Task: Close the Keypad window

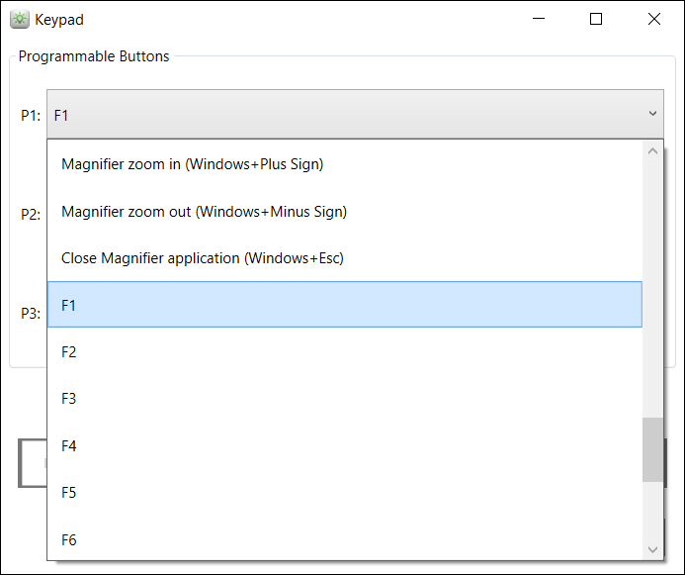Action: [x=653, y=19]
